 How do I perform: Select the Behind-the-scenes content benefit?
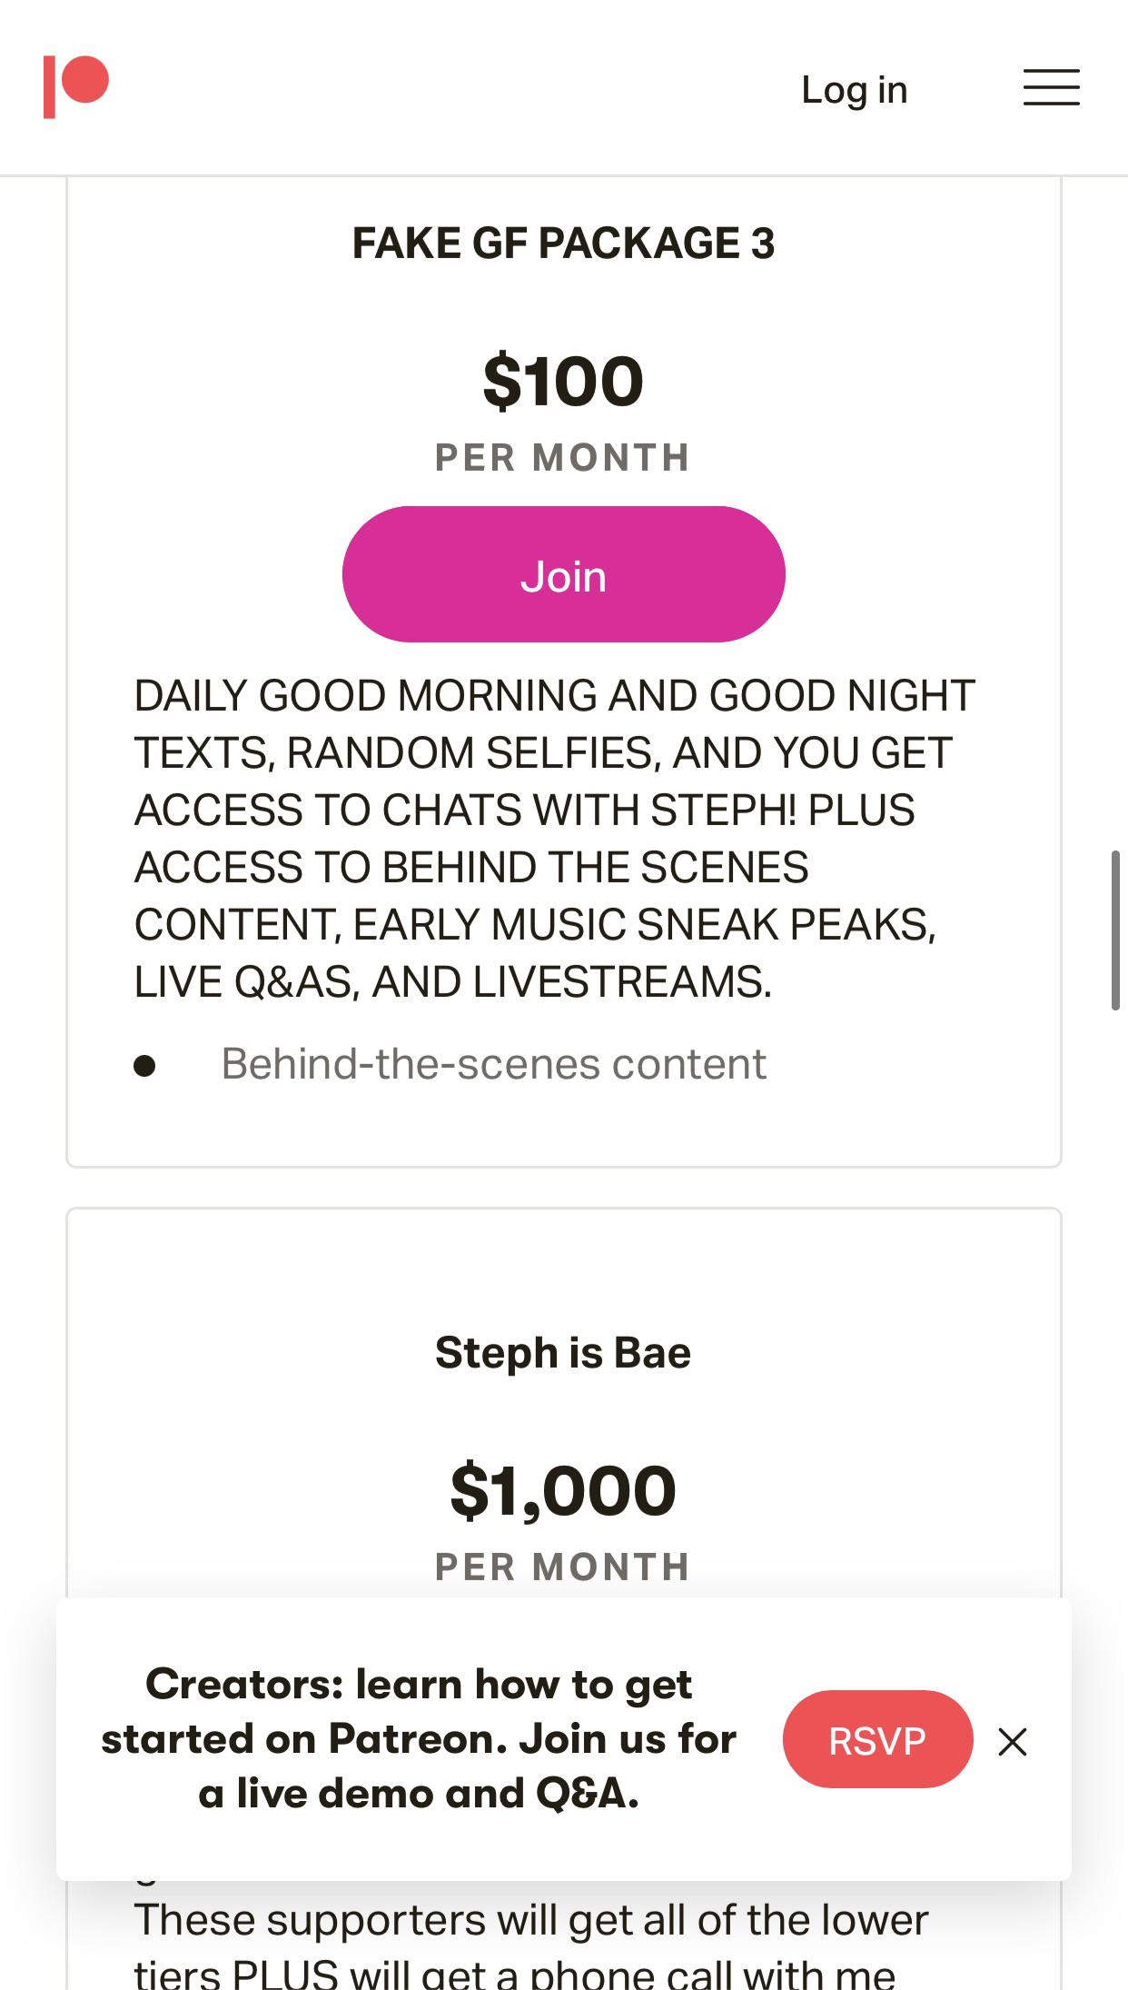493,1064
